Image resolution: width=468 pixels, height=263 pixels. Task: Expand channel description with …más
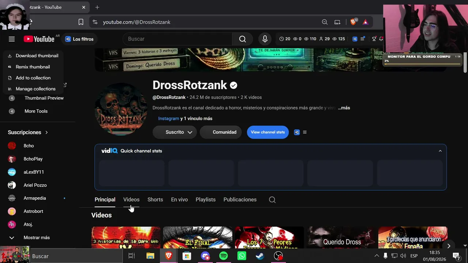tap(344, 108)
